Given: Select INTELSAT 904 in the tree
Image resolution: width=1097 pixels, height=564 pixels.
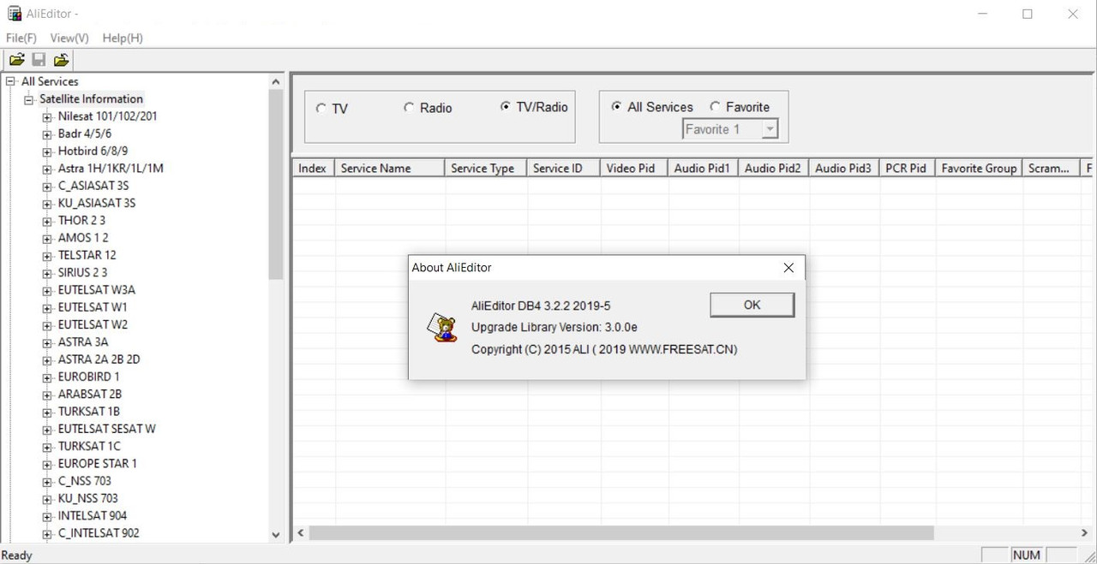Looking at the screenshot, I should coord(93,516).
